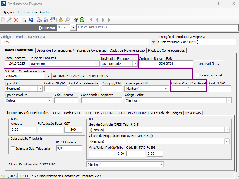
Task: Go to last record arrow icon
Action: [110, 20]
